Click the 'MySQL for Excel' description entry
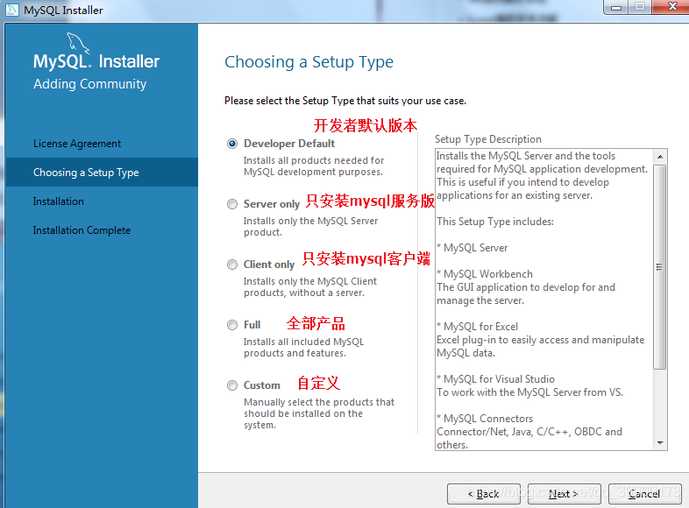The image size is (689, 508). click(478, 327)
